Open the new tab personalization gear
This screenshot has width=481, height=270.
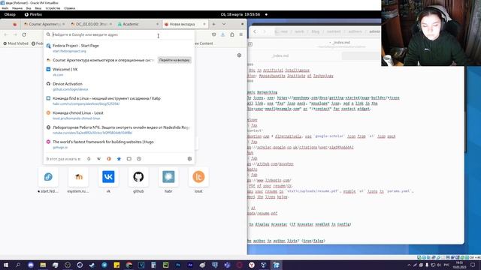pyautogui.click(x=239, y=55)
